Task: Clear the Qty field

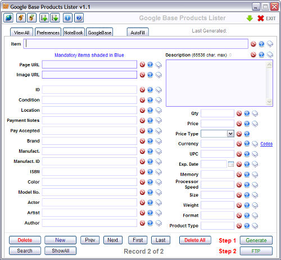Action: point(239,113)
